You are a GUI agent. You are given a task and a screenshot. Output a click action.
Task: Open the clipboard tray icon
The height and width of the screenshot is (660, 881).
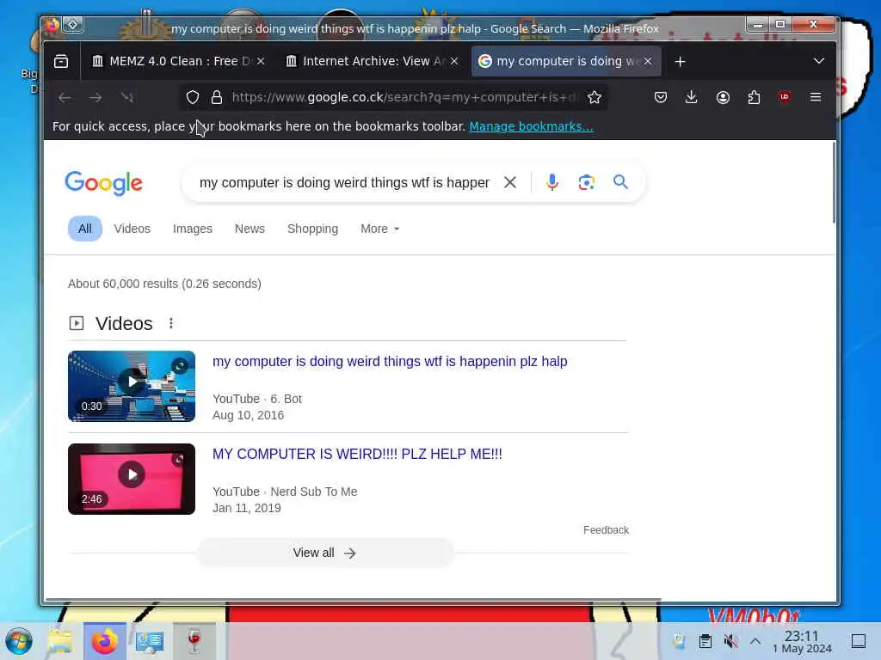[x=705, y=641]
